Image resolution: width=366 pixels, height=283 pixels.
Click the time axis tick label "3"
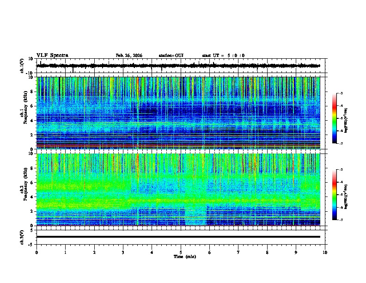123,252
